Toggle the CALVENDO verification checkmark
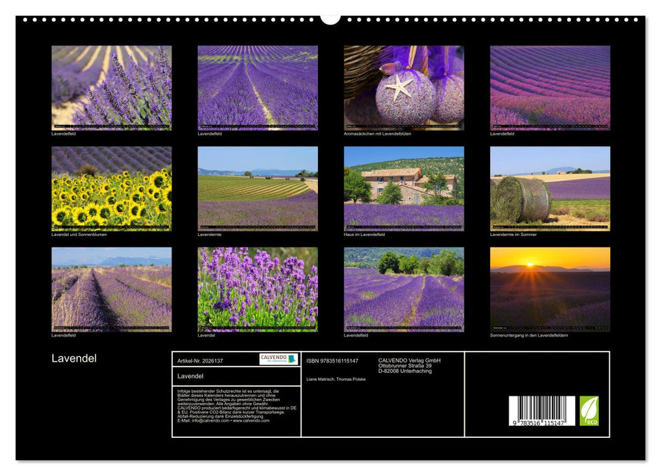The image size is (661, 476). (293, 360)
